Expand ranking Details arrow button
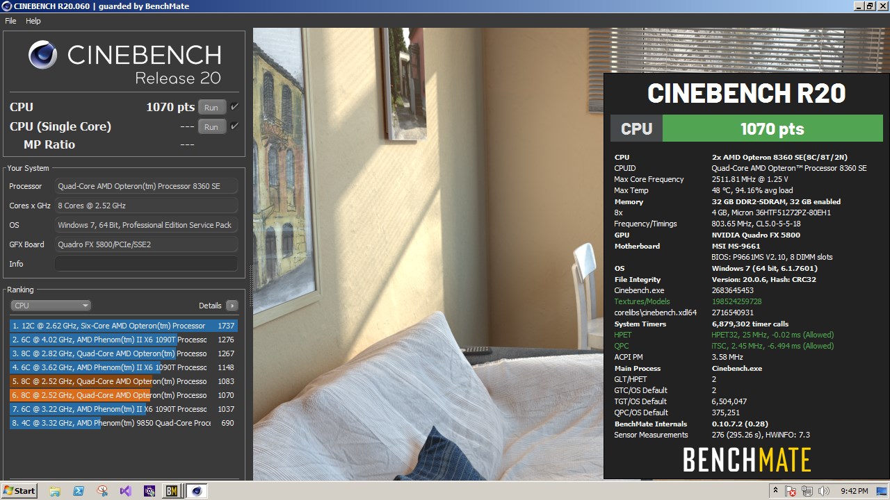 click(x=232, y=306)
